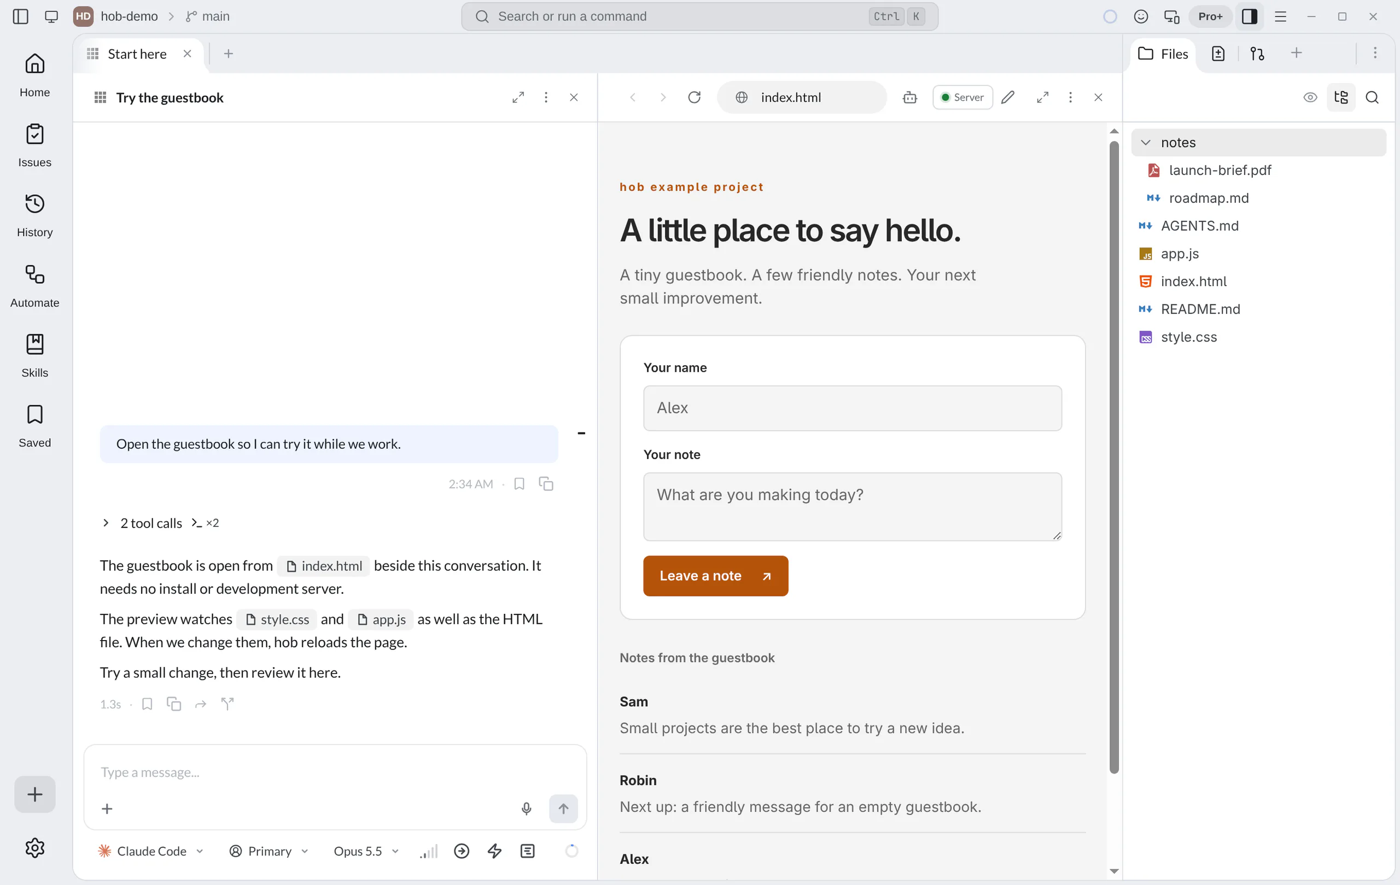Viewport: 1400px width, 885px height.
Task: Open the Primary profile dropdown
Action: pyautogui.click(x=269, y=851)
